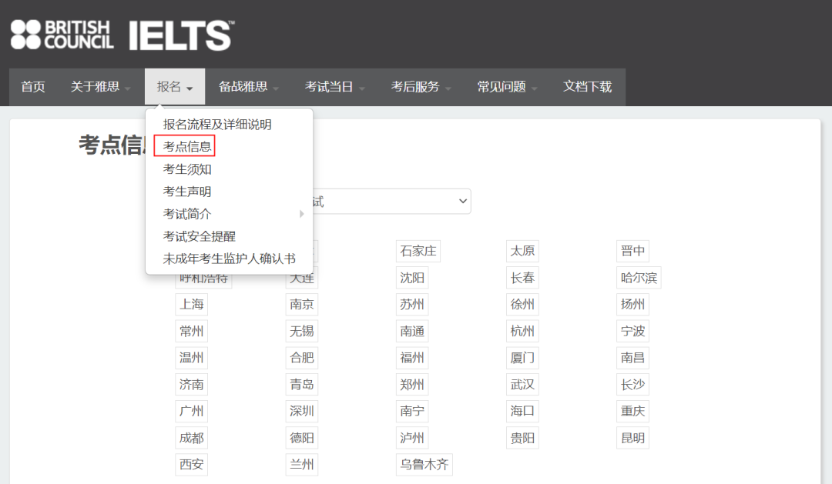
Task: Expand the 考后服务 menu
Action: pyautogui.click(x=421, y=87)
